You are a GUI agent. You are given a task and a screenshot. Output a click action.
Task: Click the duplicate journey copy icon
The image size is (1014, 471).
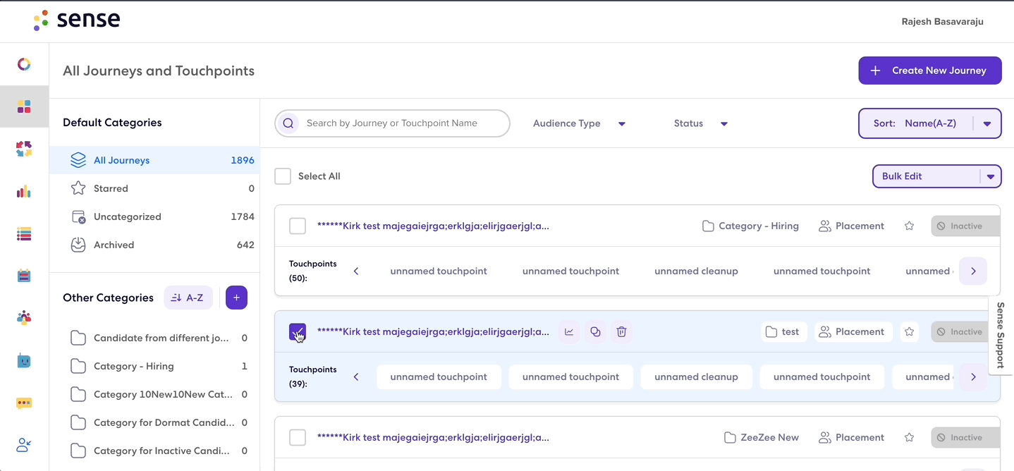(x=595, y=331)
